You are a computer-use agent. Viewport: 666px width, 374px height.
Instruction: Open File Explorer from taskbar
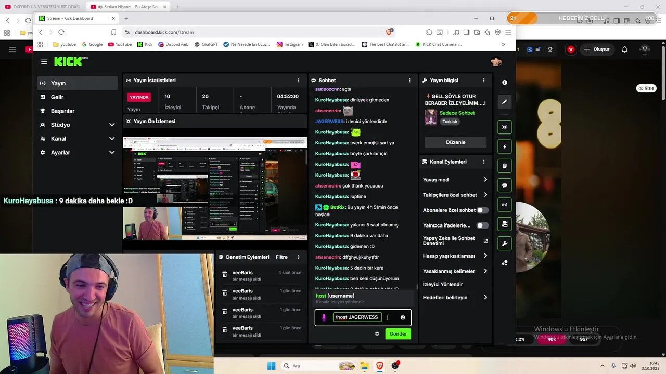click(364, 366)
